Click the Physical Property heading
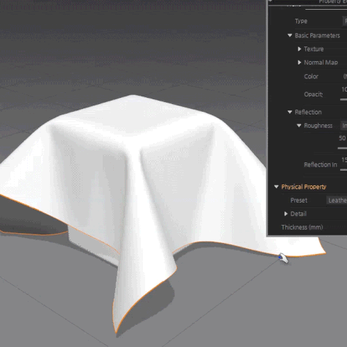This screenshot has height=347, width=347. click(x=303, y=187)
